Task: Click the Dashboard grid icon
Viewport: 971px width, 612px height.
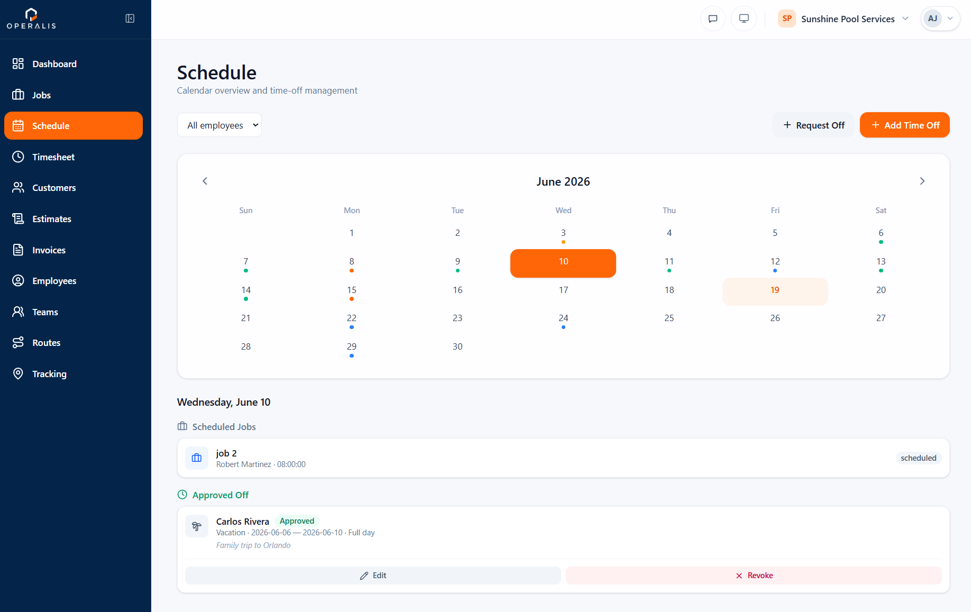Action: pyautogui.click(x=18, y=64)
